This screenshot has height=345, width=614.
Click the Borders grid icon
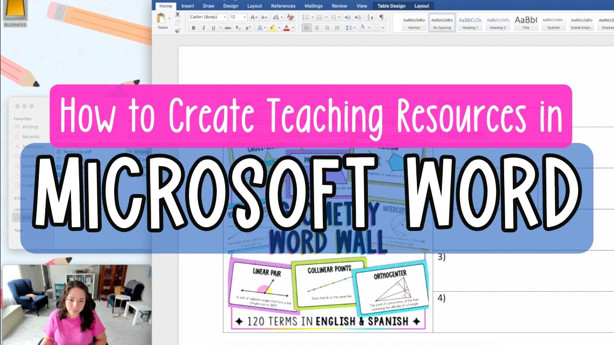coord(375,28)
